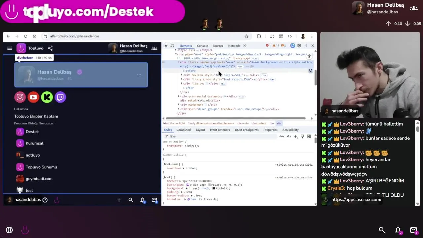Open Kick social account icon
The image size is (423, 238).
[x=47, y=97]
